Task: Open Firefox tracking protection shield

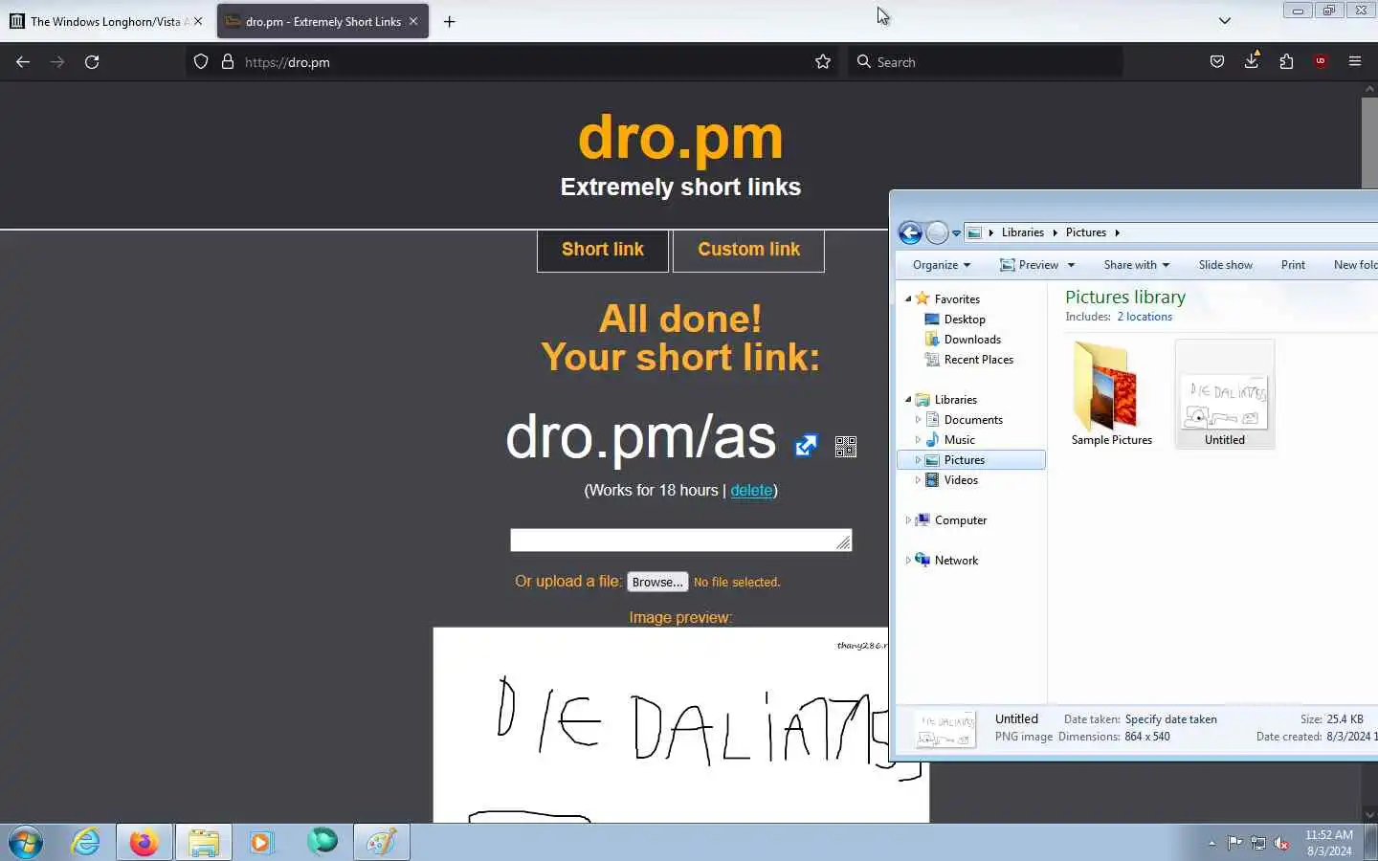Action: click(x=201, y=62)
